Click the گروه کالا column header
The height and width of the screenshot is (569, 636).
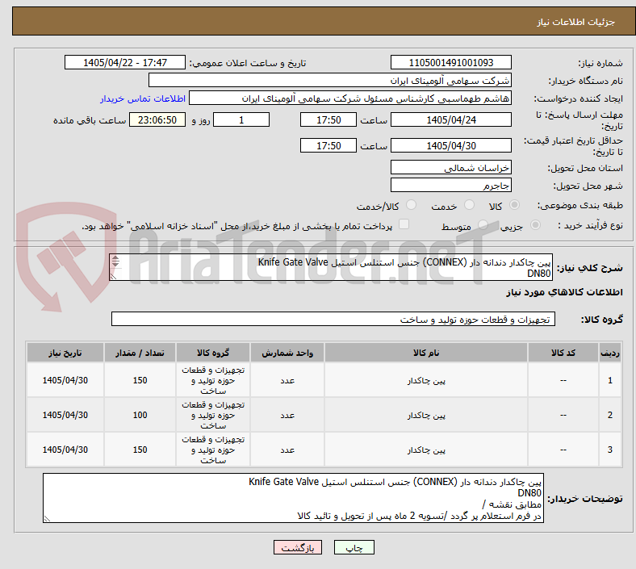[213, 353]
